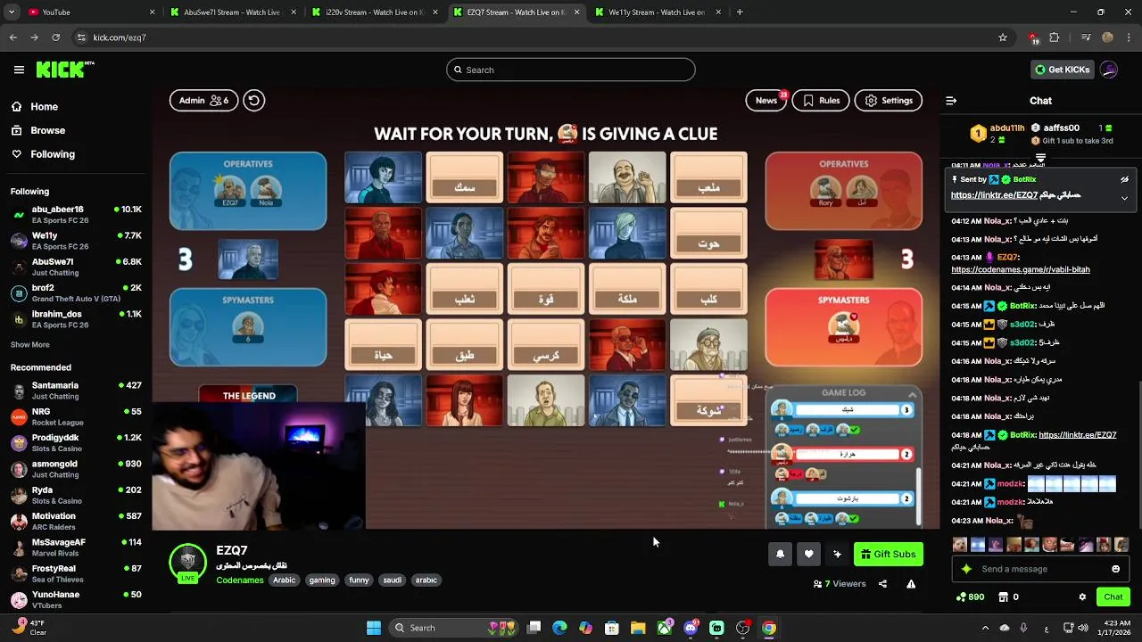Image resolution: width=1142 pixels, height=642 pixels.
Task: Toggle stream notifications bell
Action: (780, 555)
